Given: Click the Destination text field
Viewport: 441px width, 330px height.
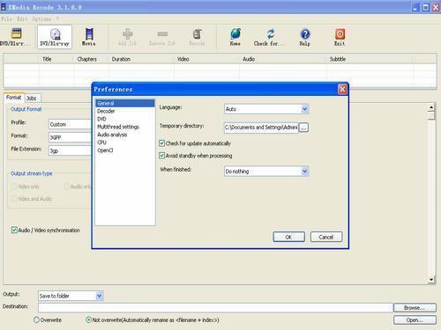Looking at the screenshot, I should click(x=215, y=308).
